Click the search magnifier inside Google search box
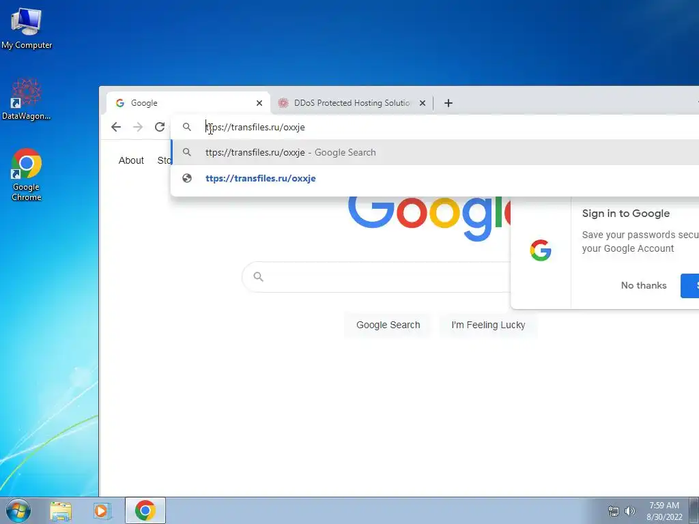Viewport: 699px width, 524px height. click(258, 277)
